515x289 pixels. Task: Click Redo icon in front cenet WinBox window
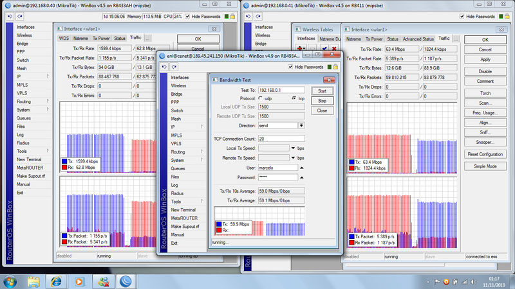click(174, 67)
